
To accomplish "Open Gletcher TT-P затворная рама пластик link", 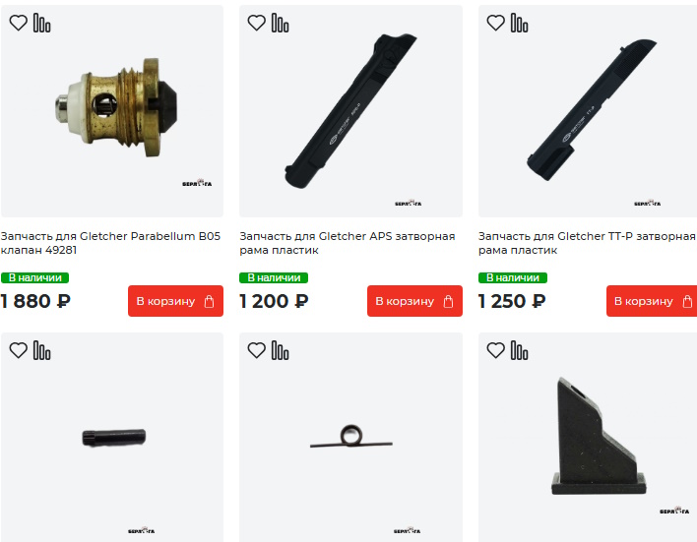I will 587,243.
